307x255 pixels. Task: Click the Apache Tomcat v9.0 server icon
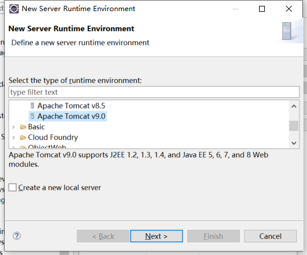pyautogui.click(x=32, y=116)
